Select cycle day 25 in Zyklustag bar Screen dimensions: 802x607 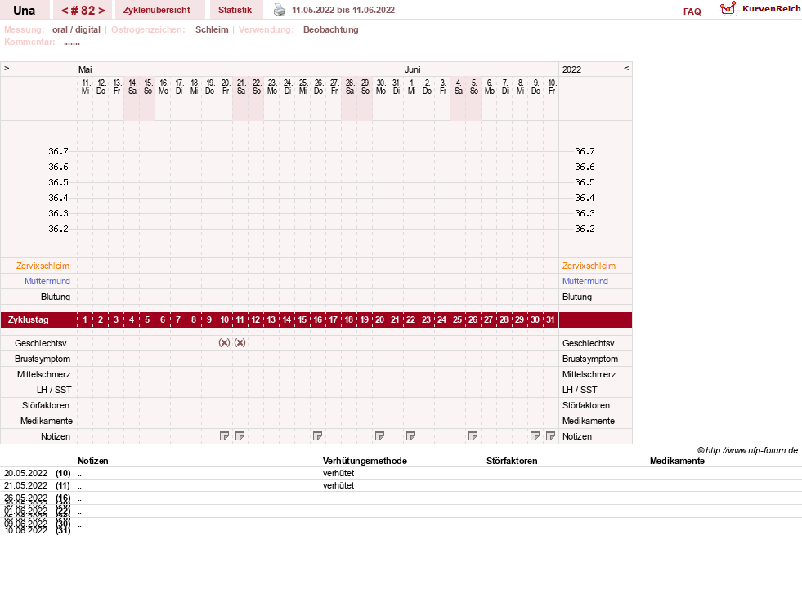click(457, 320)
